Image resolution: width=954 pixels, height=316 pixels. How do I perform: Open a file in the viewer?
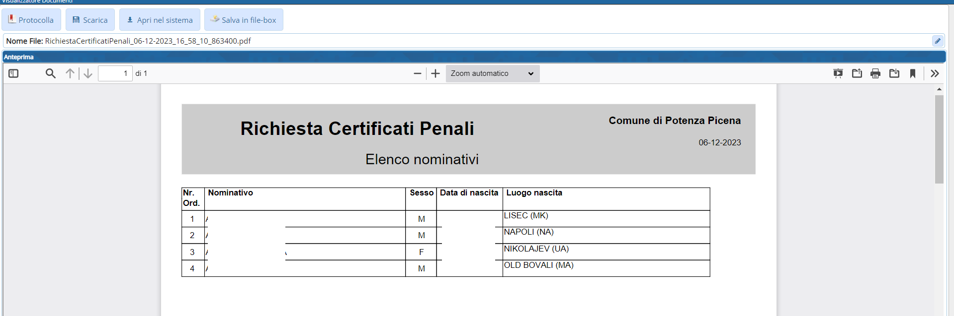point(857,73)
